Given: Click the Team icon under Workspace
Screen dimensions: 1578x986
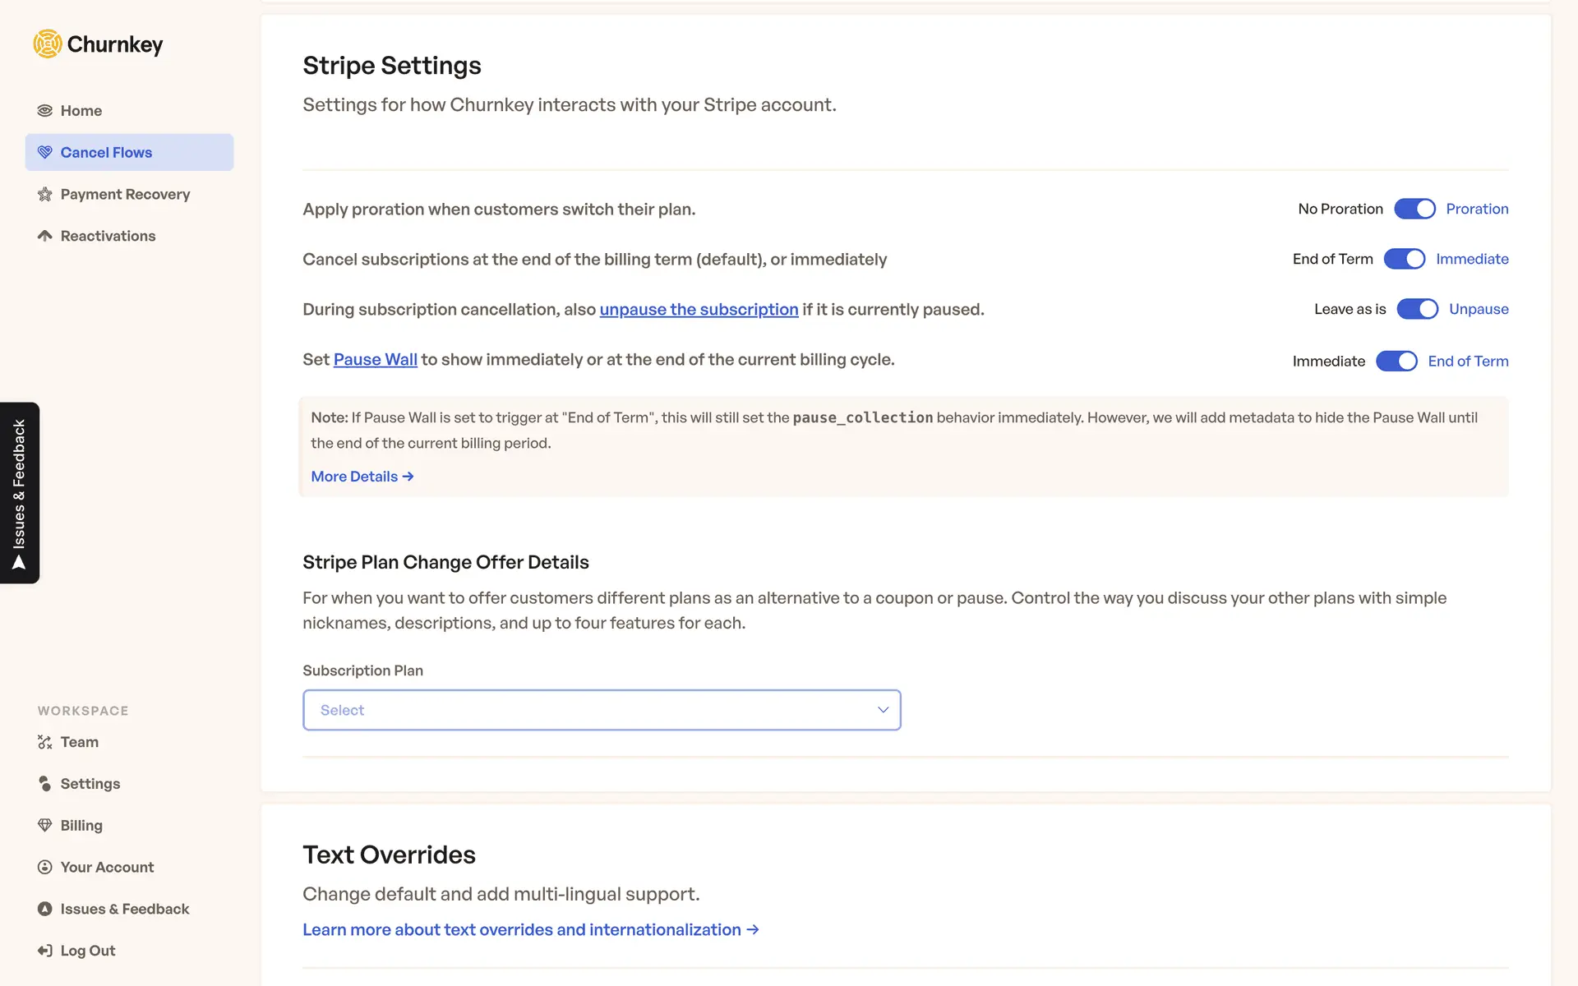Looking at the screenshot, I should (x=45, y=742).
